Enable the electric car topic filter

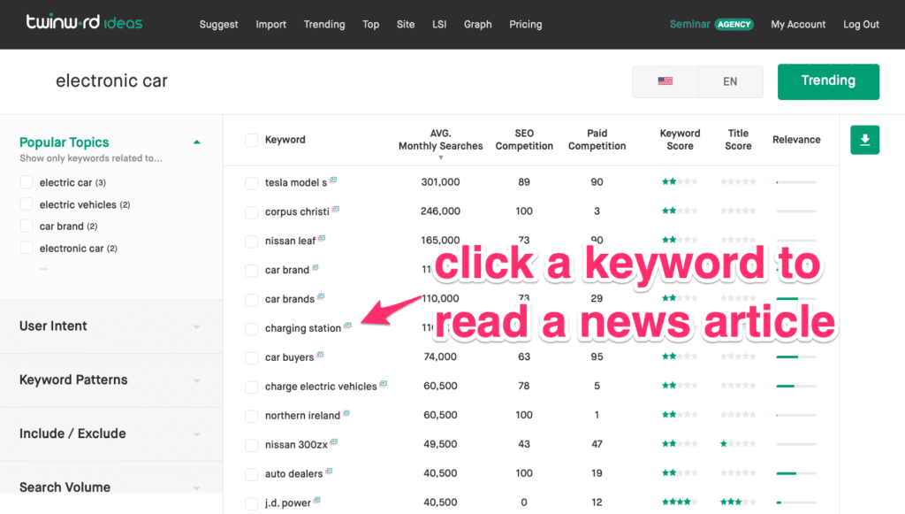coord(26,182)
